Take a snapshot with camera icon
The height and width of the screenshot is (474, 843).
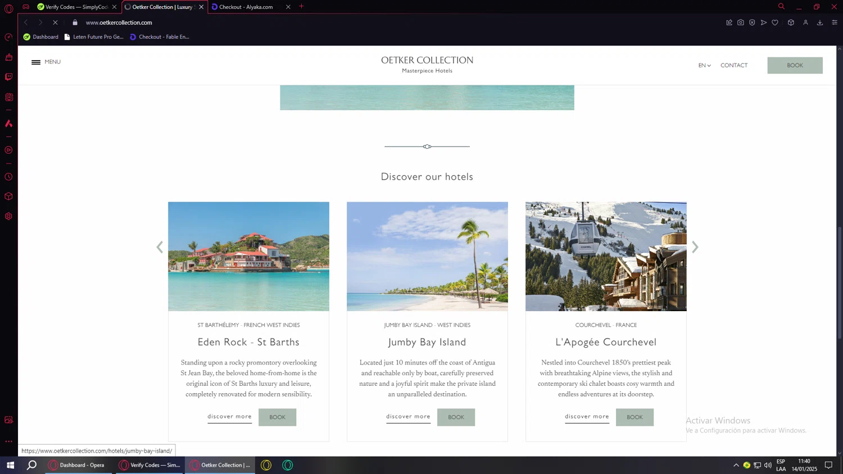pos(741,22)
